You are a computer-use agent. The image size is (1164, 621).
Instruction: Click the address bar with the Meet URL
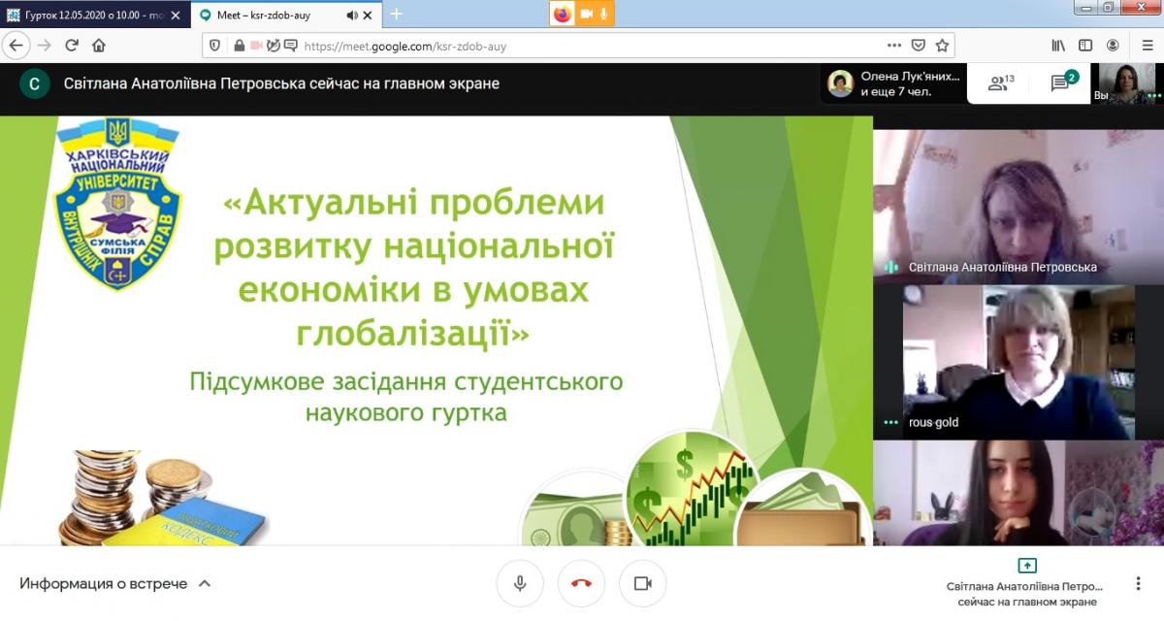pyautogui.click(x=582, y=46)
